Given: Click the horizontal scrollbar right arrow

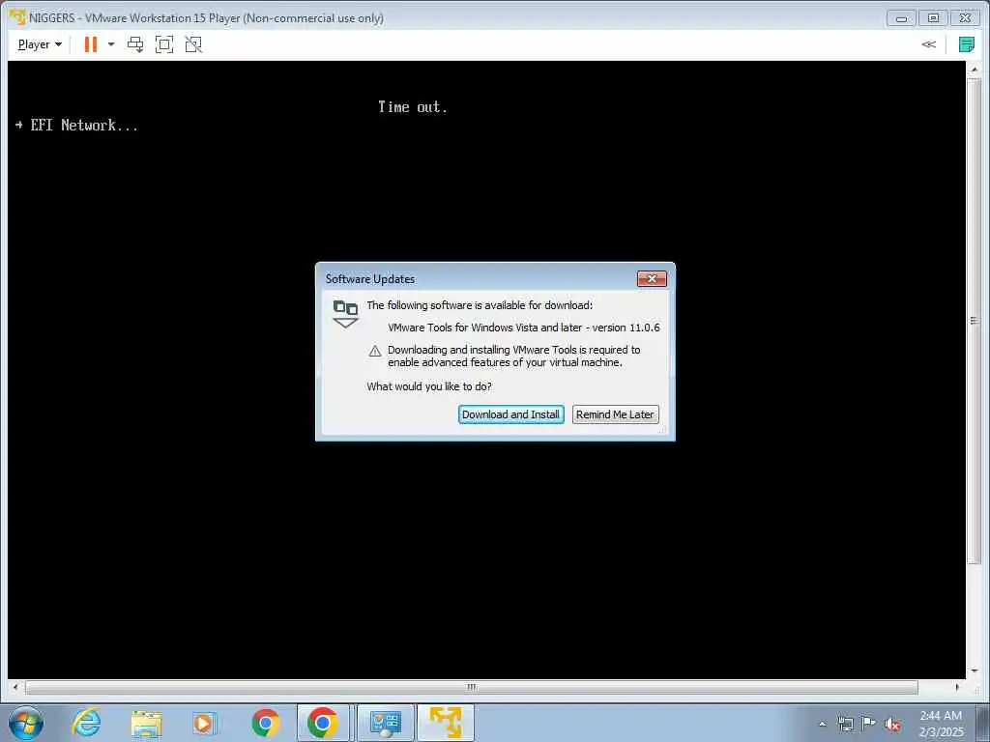Looking at the screenshot, I should tap(957, 687).
